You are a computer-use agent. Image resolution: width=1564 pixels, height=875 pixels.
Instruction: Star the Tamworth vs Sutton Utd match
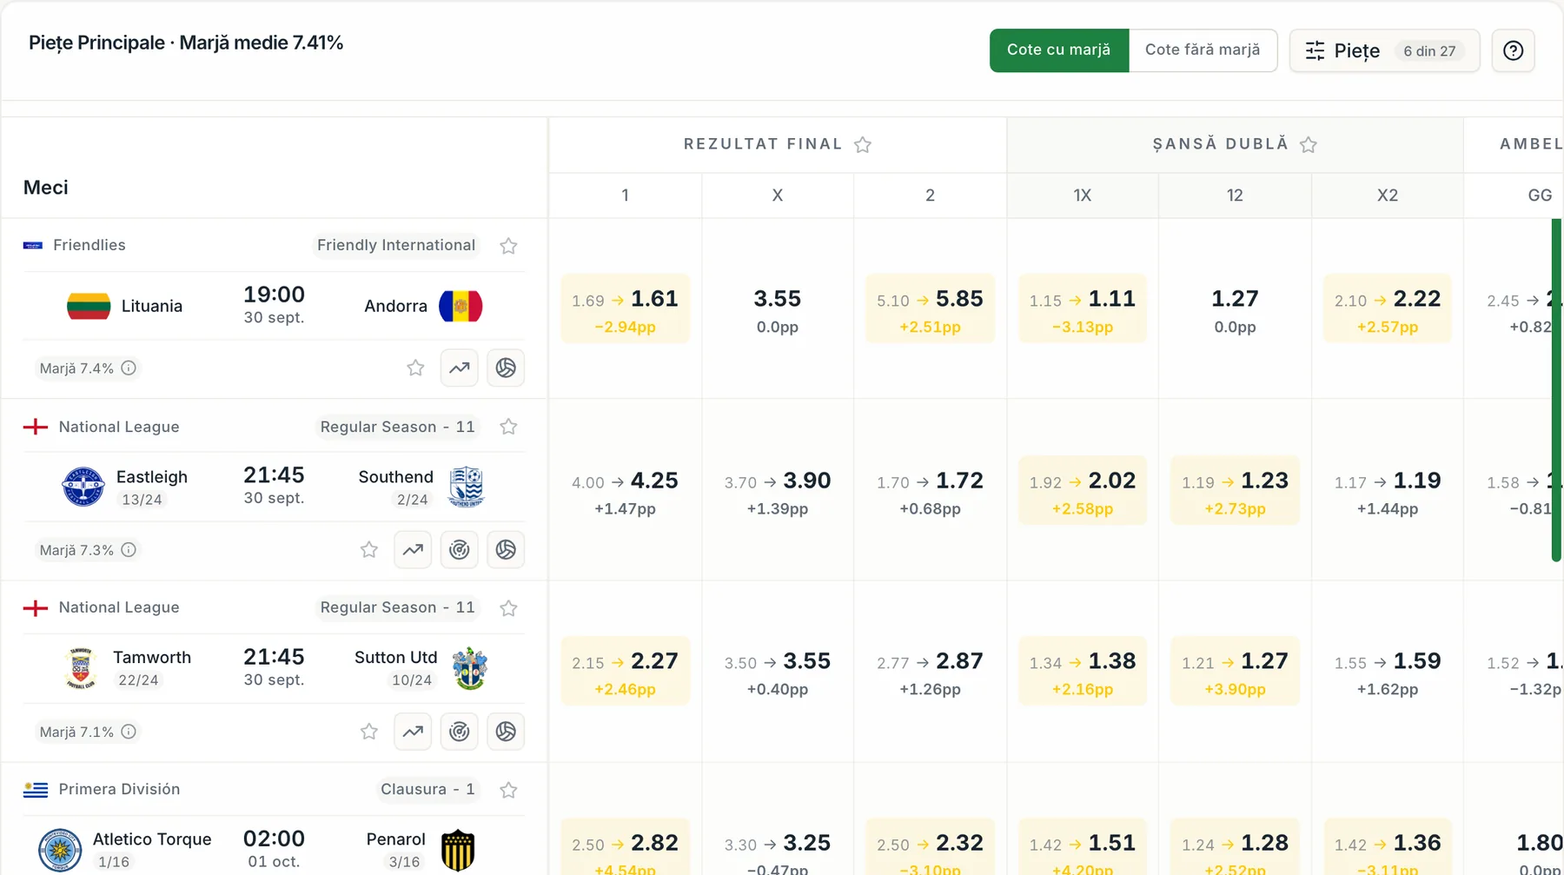click(x=369, y=731)
